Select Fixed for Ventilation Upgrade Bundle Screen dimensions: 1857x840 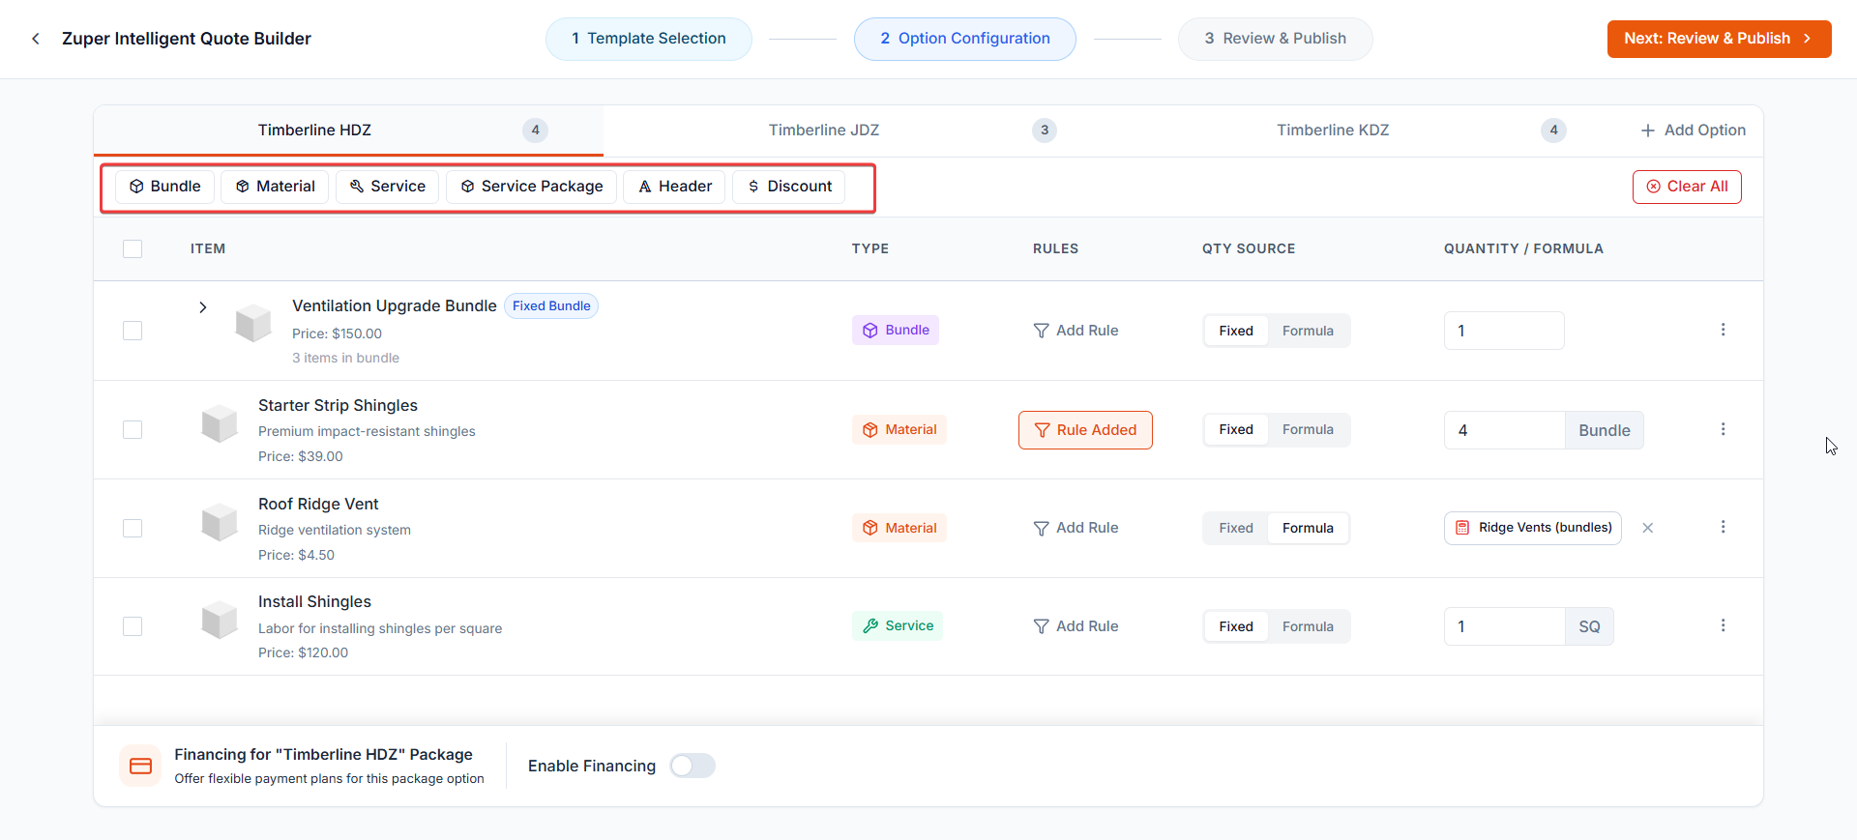(1236, 331)
